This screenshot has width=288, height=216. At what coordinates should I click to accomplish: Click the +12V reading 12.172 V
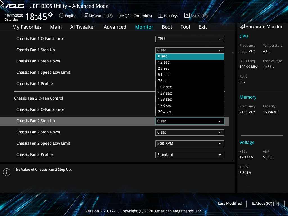246,157
